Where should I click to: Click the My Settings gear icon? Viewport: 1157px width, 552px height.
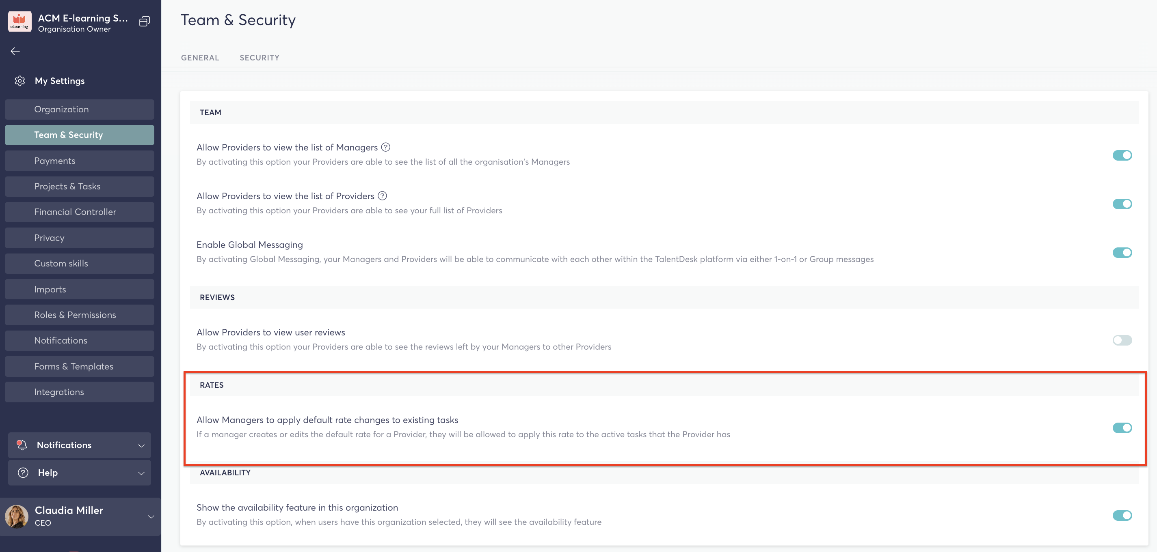click(x=20, y=81)
